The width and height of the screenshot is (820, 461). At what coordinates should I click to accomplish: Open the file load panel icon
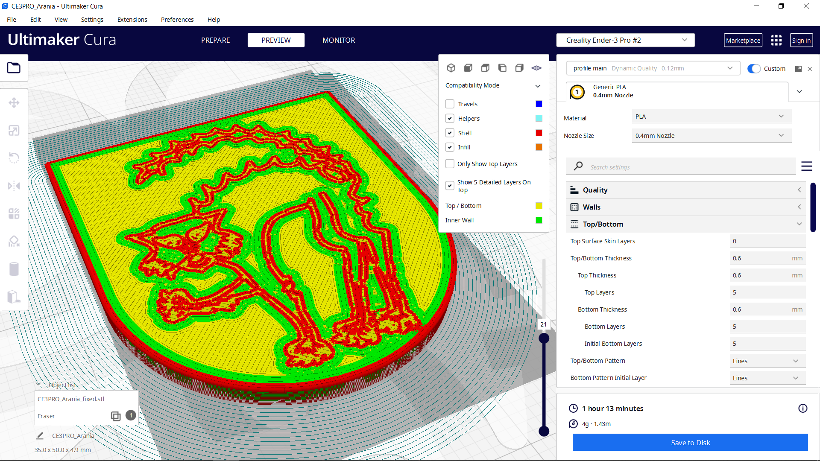point(14,67)
